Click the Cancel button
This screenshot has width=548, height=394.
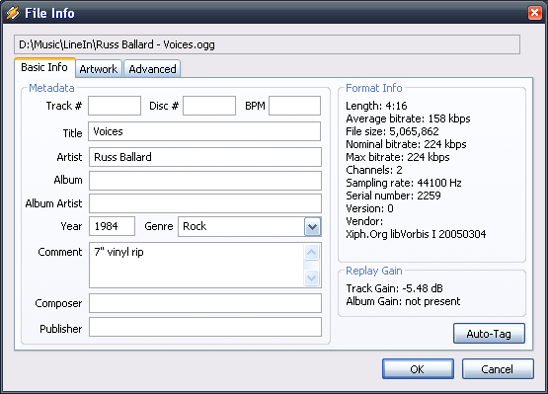coord(498,369)
